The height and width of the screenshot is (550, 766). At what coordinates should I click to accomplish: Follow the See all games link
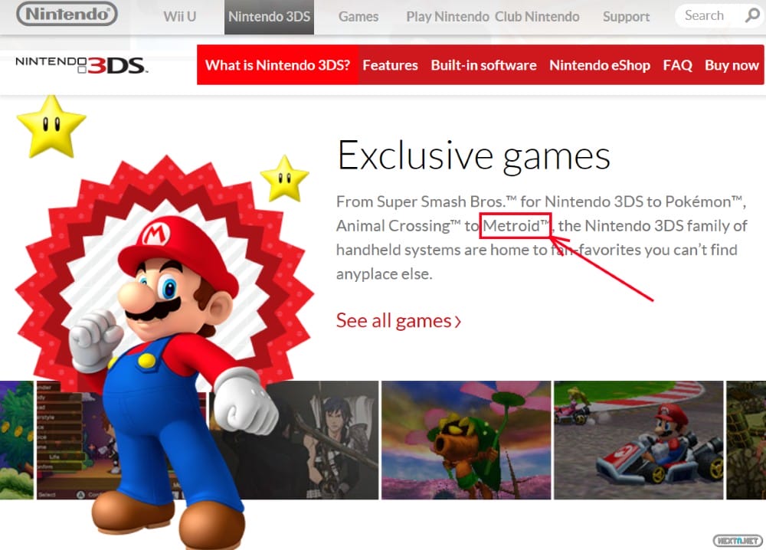[x=398, y=321]
